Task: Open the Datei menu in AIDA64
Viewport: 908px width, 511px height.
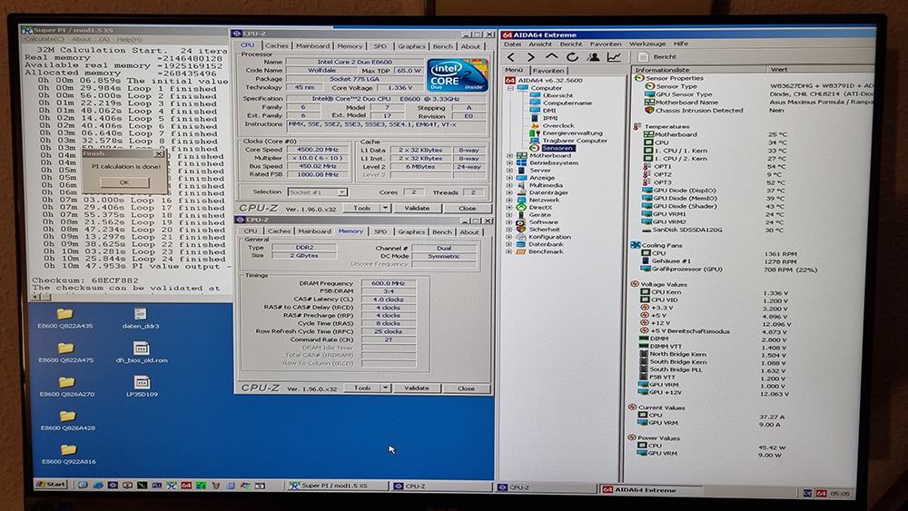Action: point(512,44)
